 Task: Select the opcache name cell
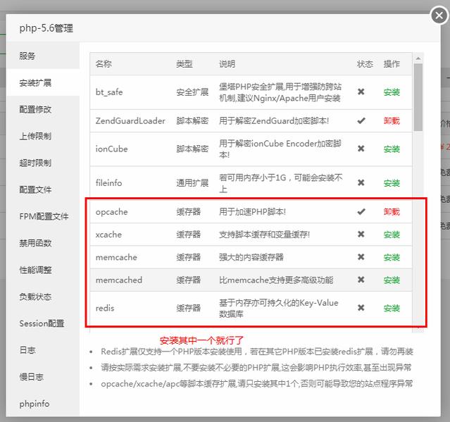[x=112, y=212]
